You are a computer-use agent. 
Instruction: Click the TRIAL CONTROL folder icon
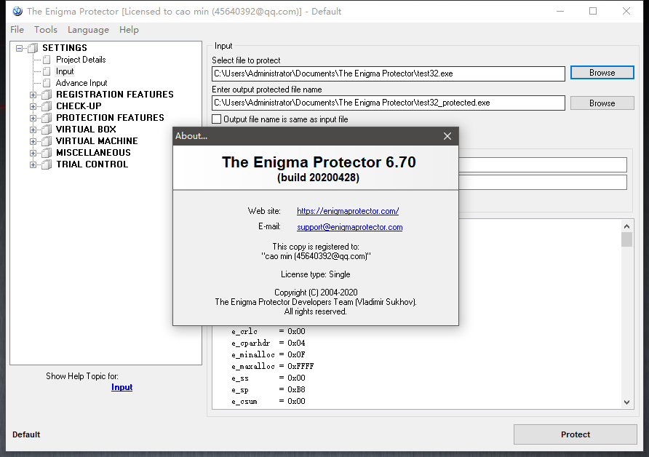click(x=47, y=164)
